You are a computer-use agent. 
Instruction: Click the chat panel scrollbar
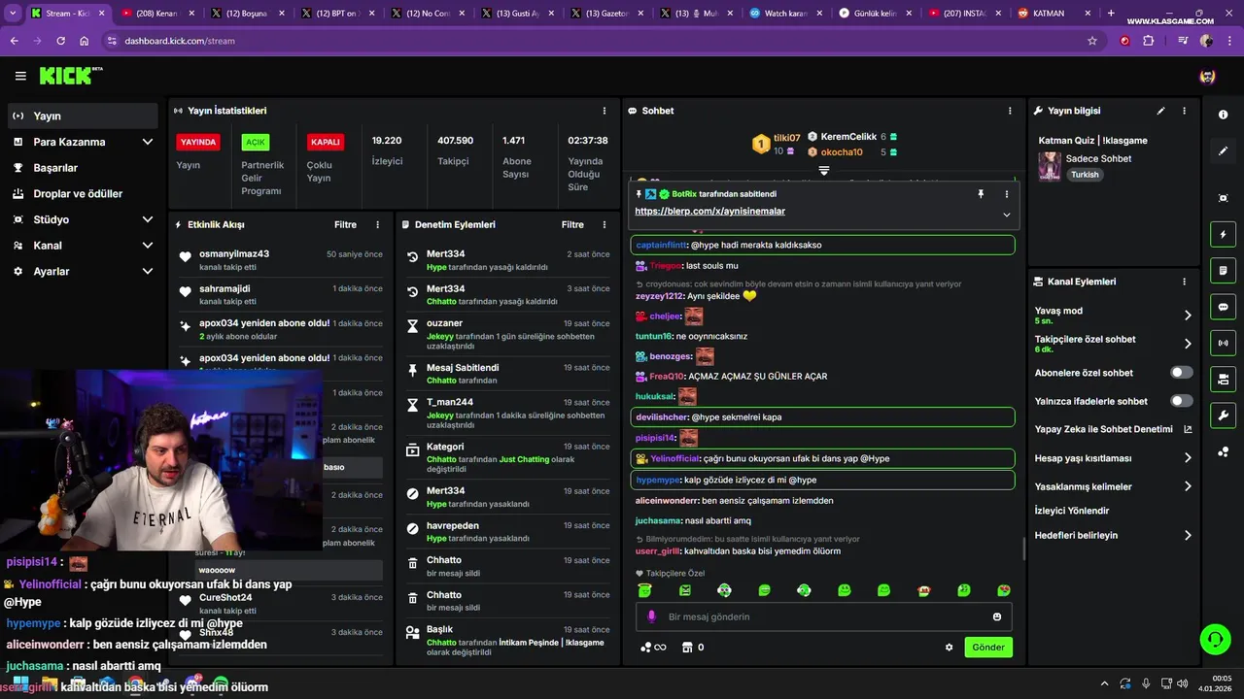[x=1023, y=549]
